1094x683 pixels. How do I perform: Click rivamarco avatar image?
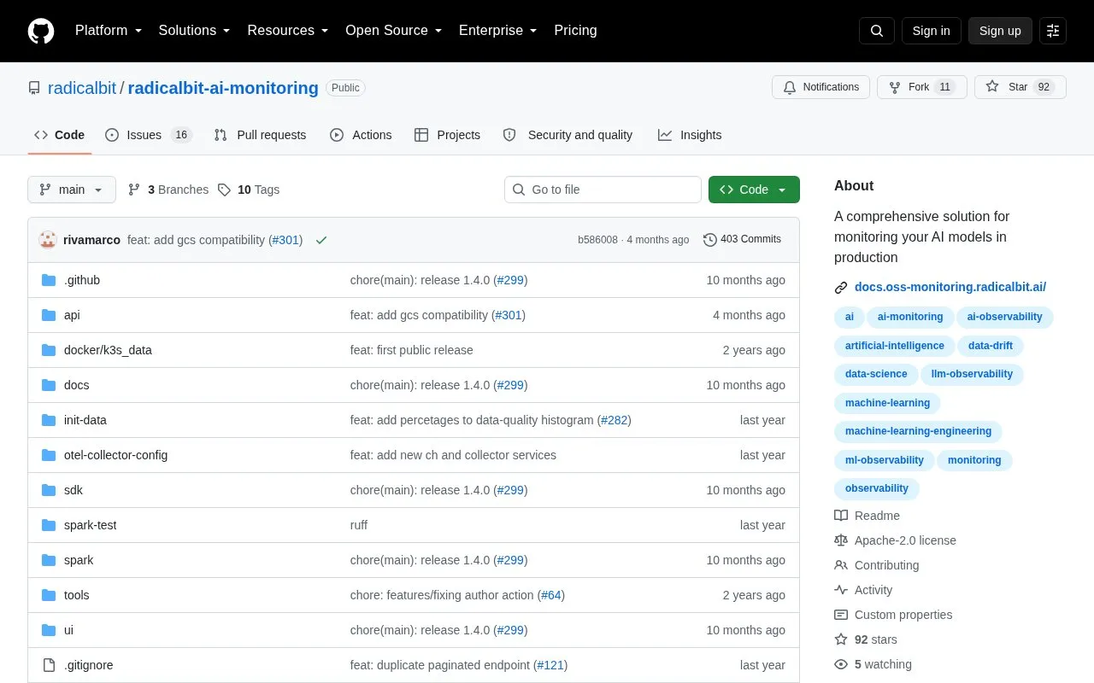tap(48, 240)
